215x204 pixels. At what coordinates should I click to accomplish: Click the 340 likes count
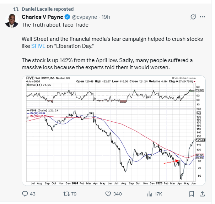click(117, 194)
